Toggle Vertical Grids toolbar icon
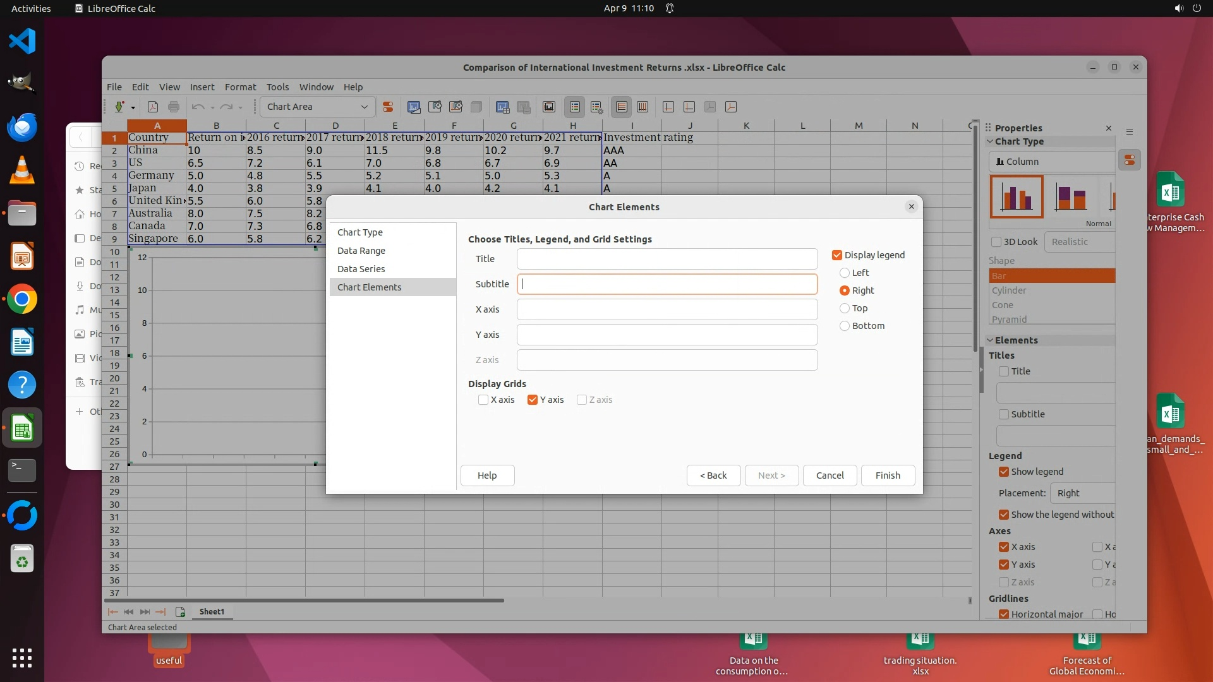This screenshot has width=1213, height=682. pyautogui.click(x=643, y=107)
